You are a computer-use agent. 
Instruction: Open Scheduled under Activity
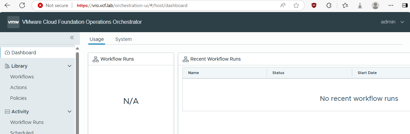22,132
